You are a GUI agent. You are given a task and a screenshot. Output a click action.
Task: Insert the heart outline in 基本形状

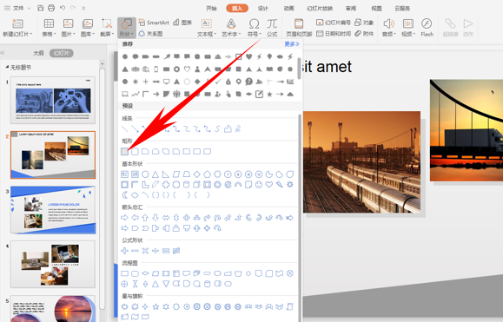tap(269, 185)
